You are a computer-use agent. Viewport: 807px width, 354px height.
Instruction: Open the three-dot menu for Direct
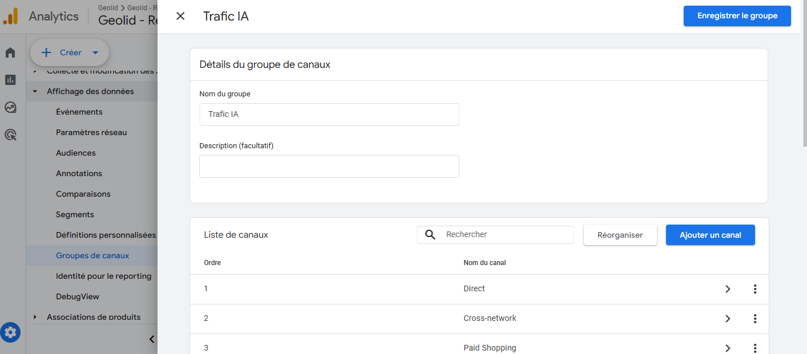click(755, 289)
